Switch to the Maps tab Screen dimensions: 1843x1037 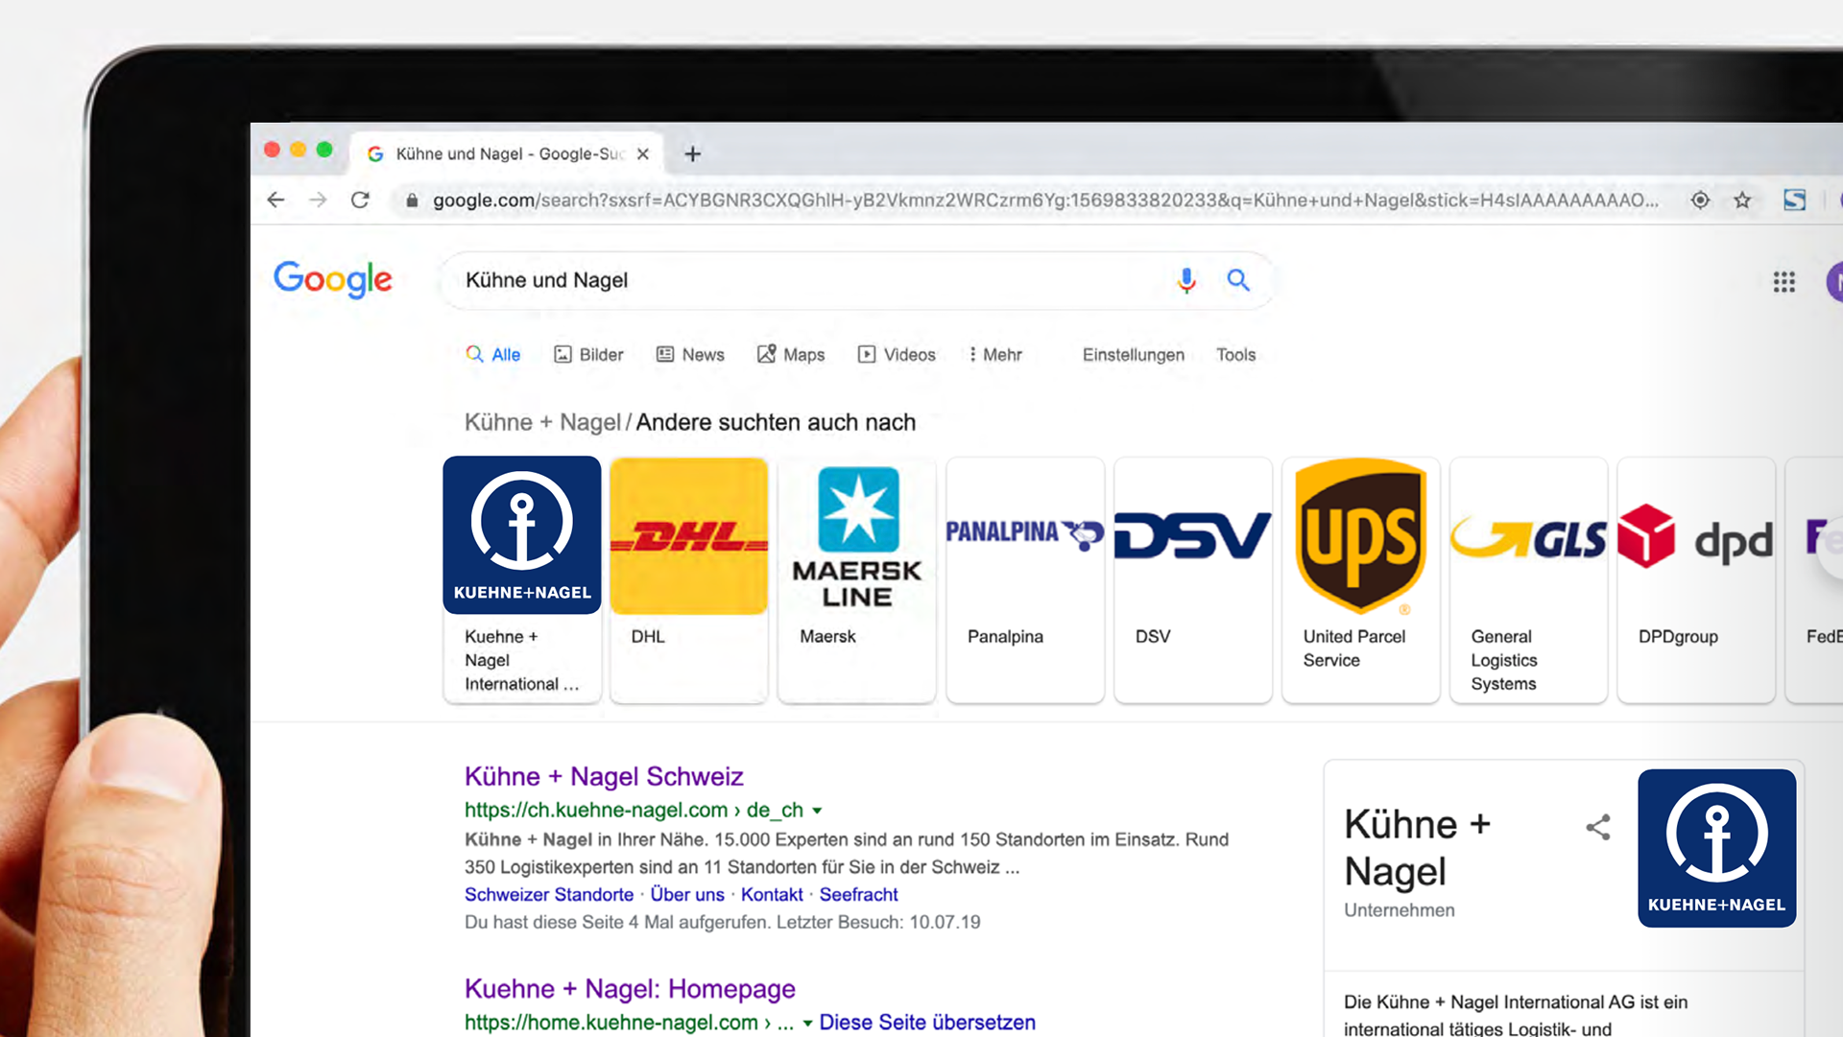(791, 355)
